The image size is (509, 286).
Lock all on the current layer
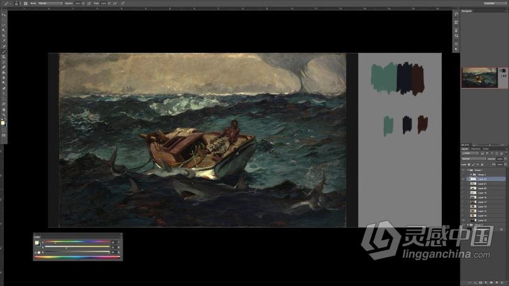(x=482, y=165)
